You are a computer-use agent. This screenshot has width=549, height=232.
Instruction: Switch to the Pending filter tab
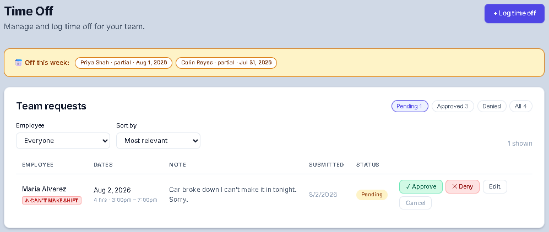[410, 106]
